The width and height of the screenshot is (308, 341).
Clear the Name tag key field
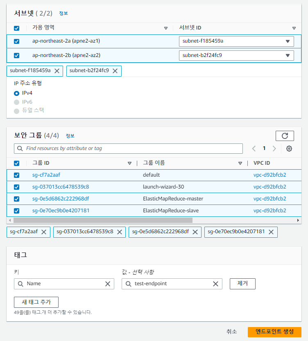pyautogui.click(x=108, y=284)
